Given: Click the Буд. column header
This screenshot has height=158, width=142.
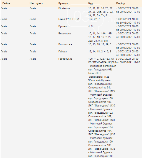Looking at the screenshot, I should 91,3.
